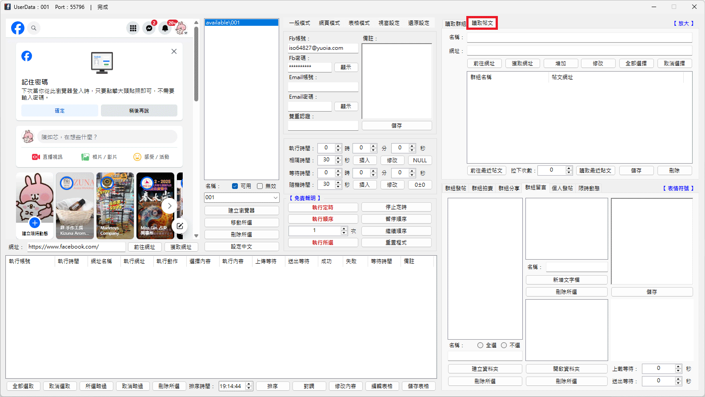Click the 讀取最近帖文 button
This screenshot has height=397, width=705.
pos(595,171)
